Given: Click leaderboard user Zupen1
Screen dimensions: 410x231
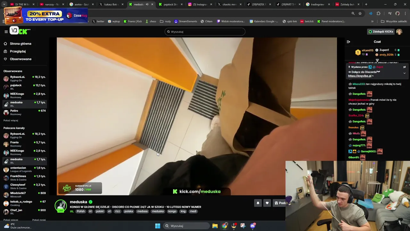Looking at the screenshot, I should [384, 50].
